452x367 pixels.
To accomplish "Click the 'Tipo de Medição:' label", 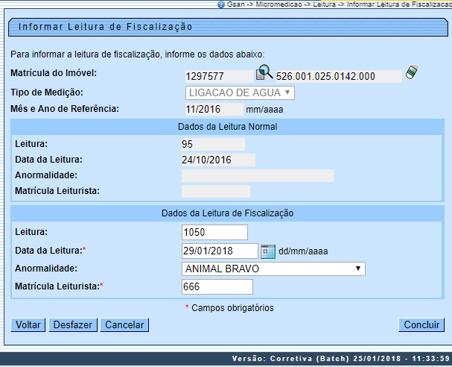I will (47, 92).
